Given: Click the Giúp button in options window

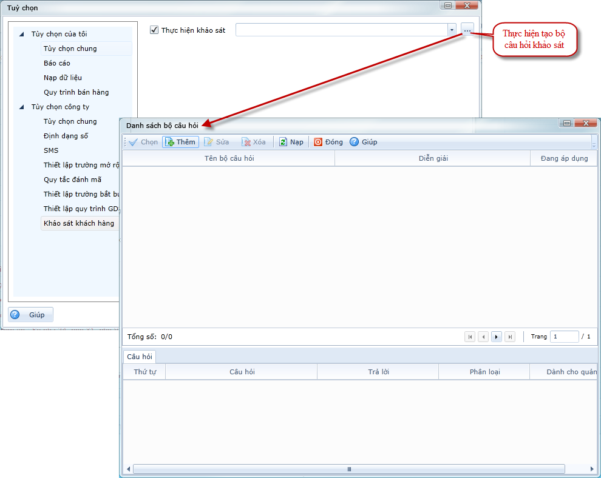Looking at the screenshot, I should pos(31,315).
